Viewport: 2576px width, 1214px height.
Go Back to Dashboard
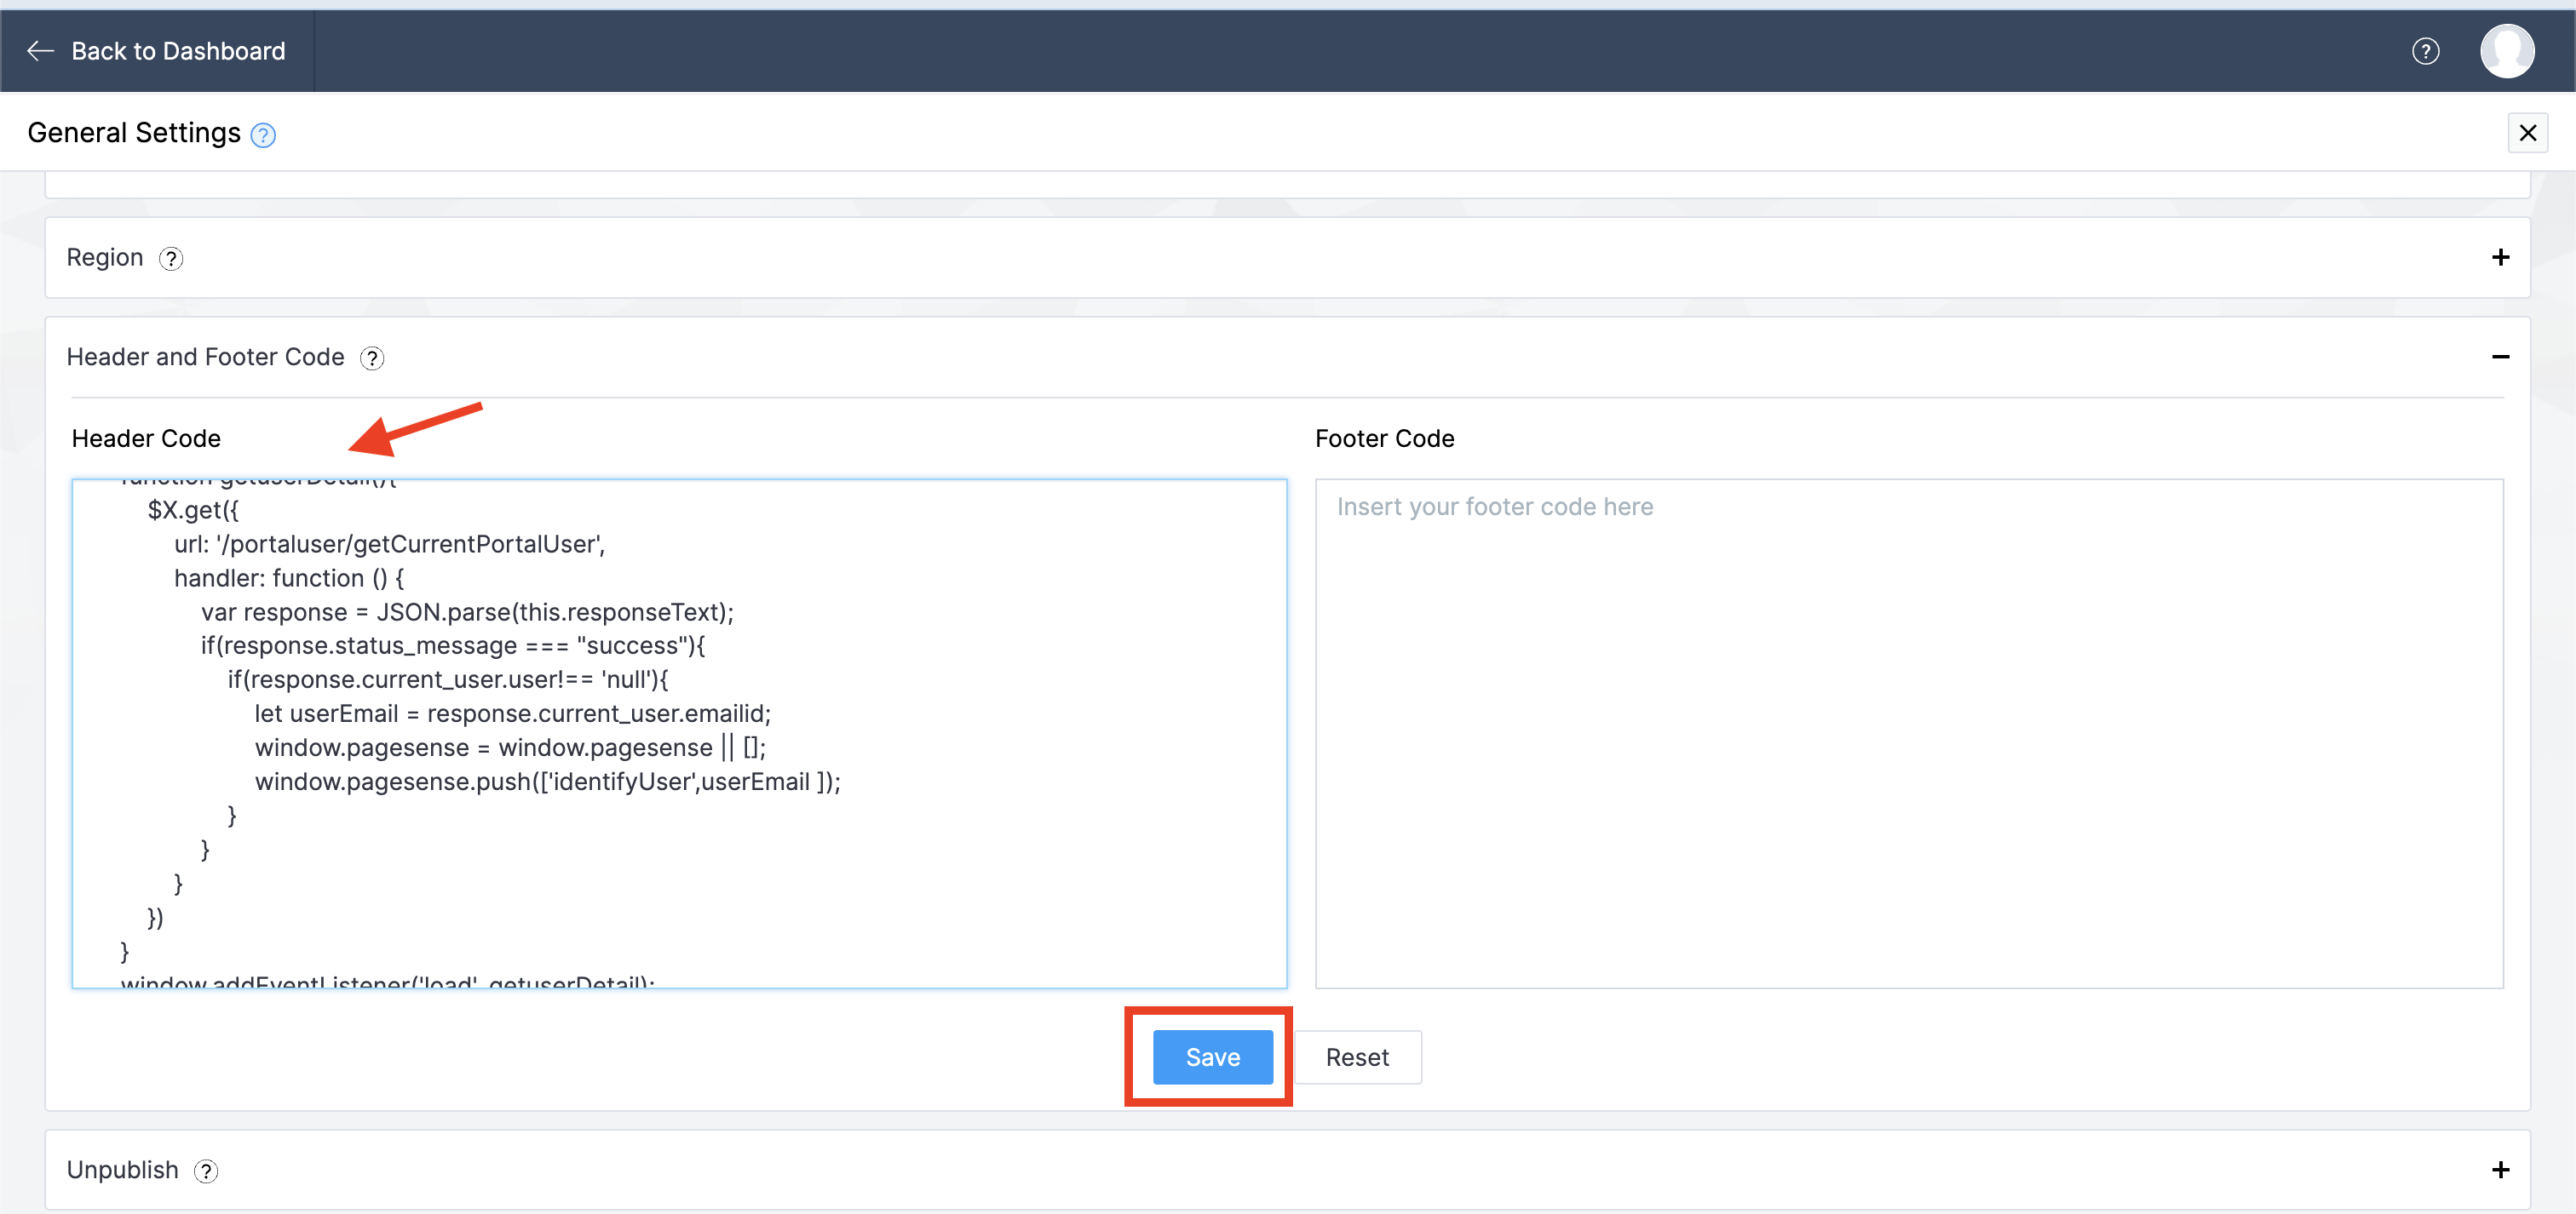178,51
